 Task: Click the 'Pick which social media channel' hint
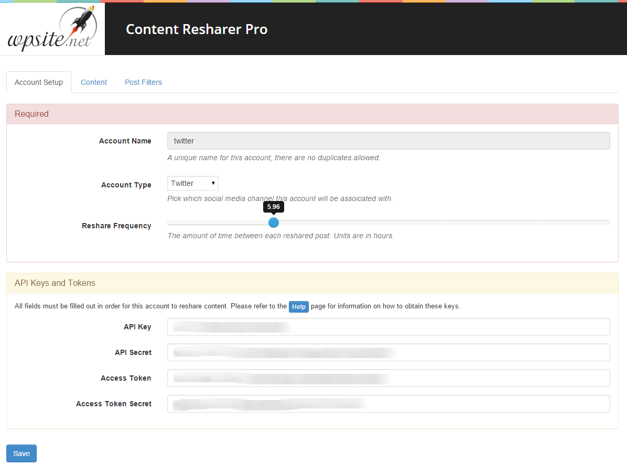[280, 198]
